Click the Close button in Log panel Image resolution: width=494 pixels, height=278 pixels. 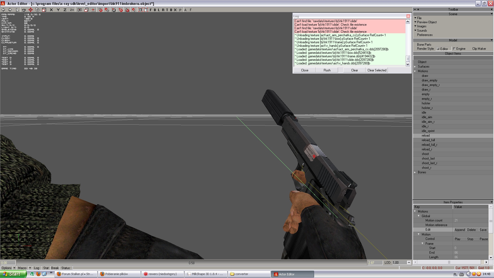(x=305, y=70)
